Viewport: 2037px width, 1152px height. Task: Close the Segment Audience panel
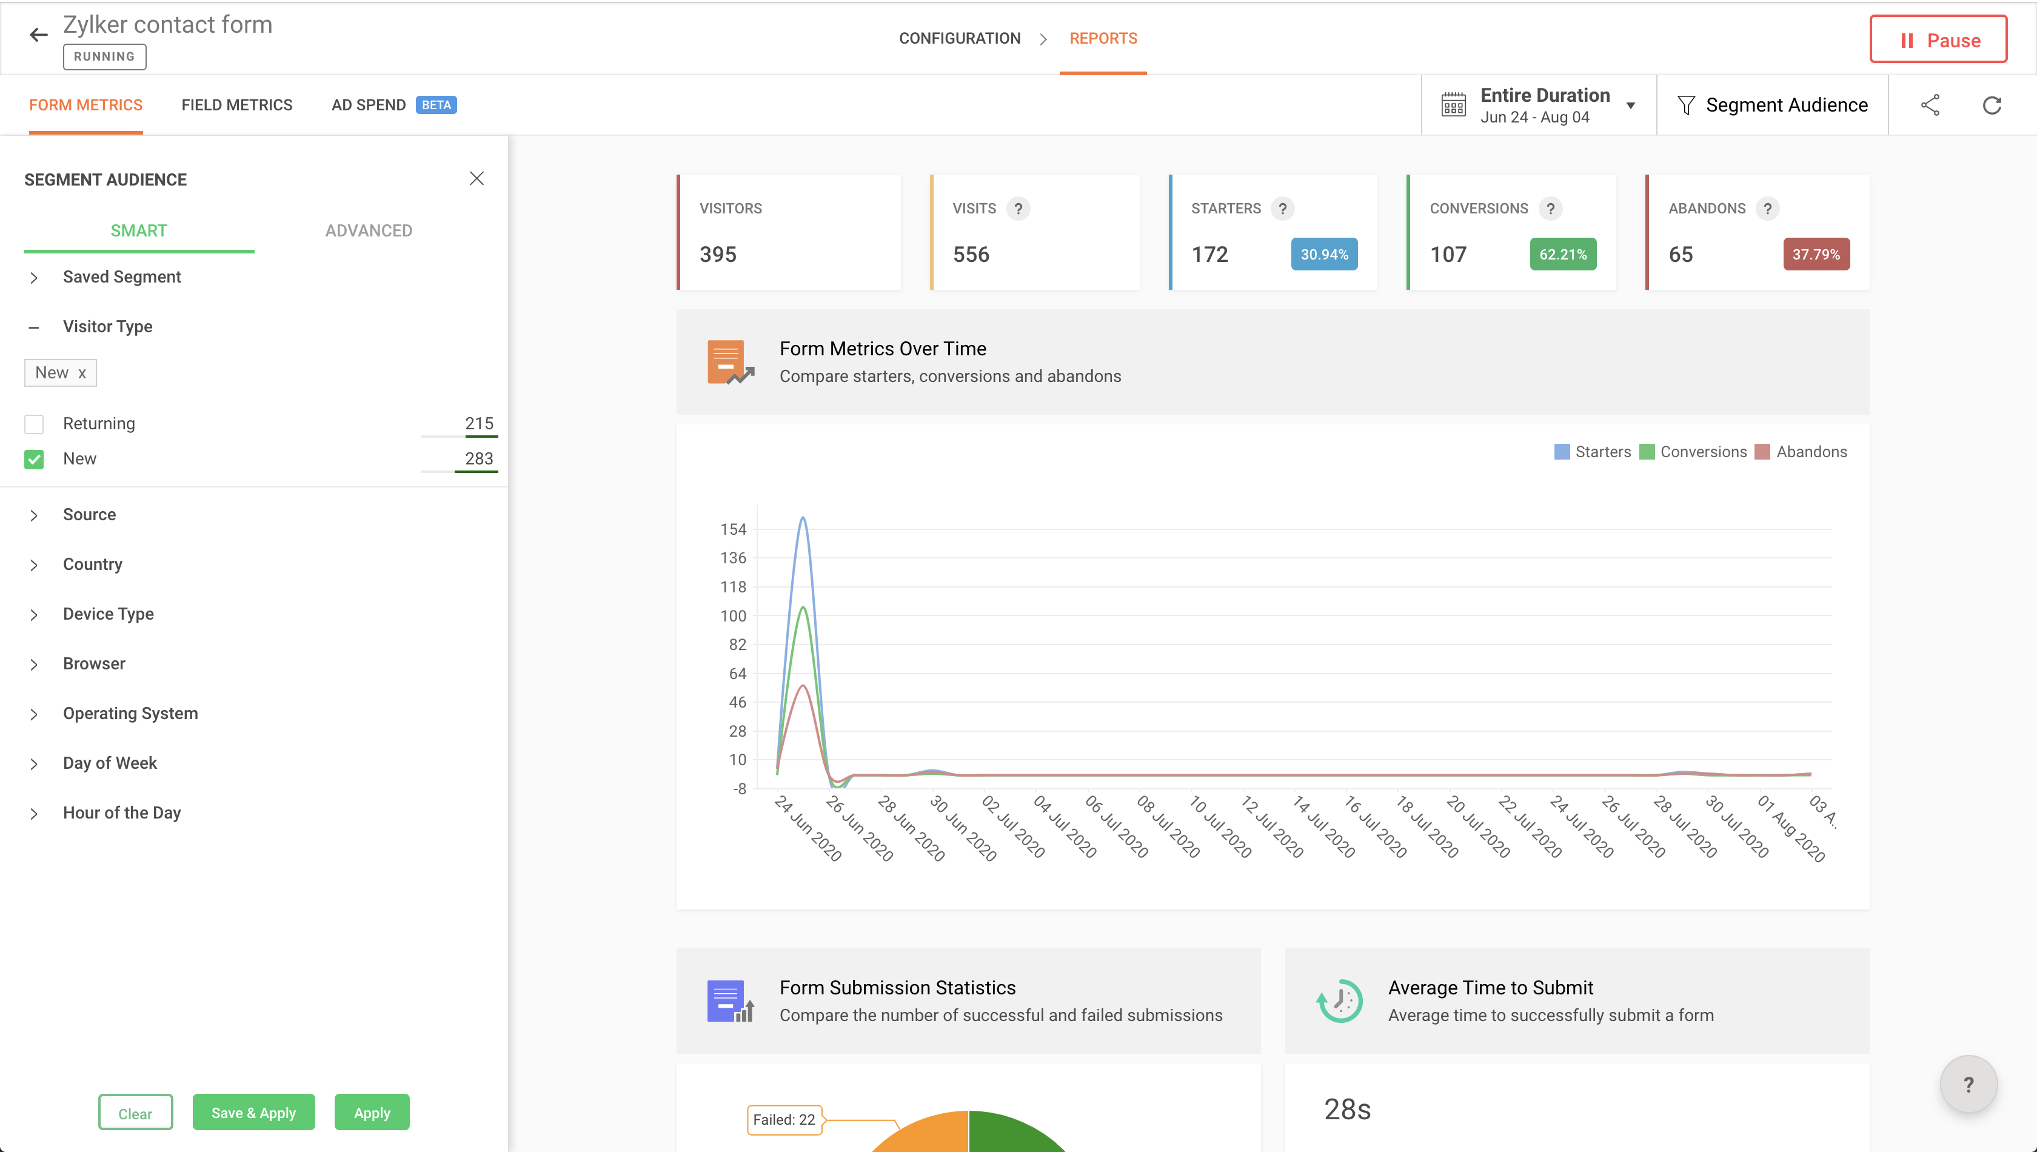477,179
